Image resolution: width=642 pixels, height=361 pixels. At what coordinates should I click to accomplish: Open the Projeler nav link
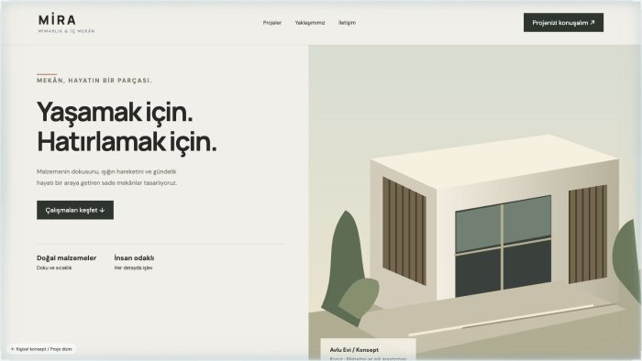tap(271, 23)
